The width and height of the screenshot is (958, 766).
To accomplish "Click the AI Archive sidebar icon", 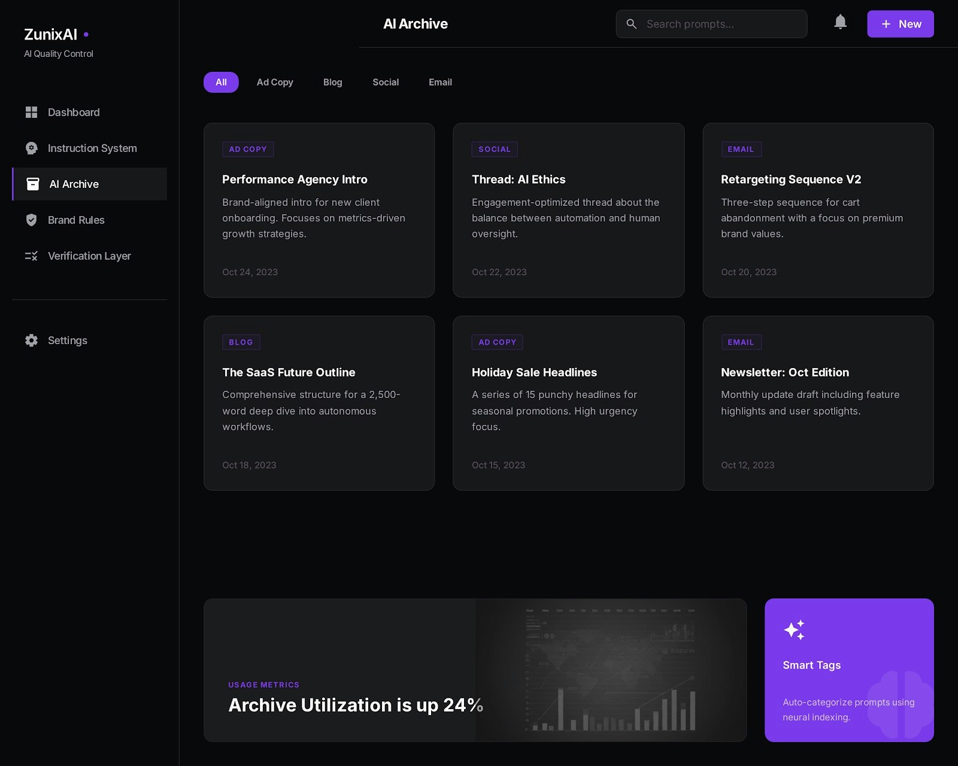I will [33, 184].
